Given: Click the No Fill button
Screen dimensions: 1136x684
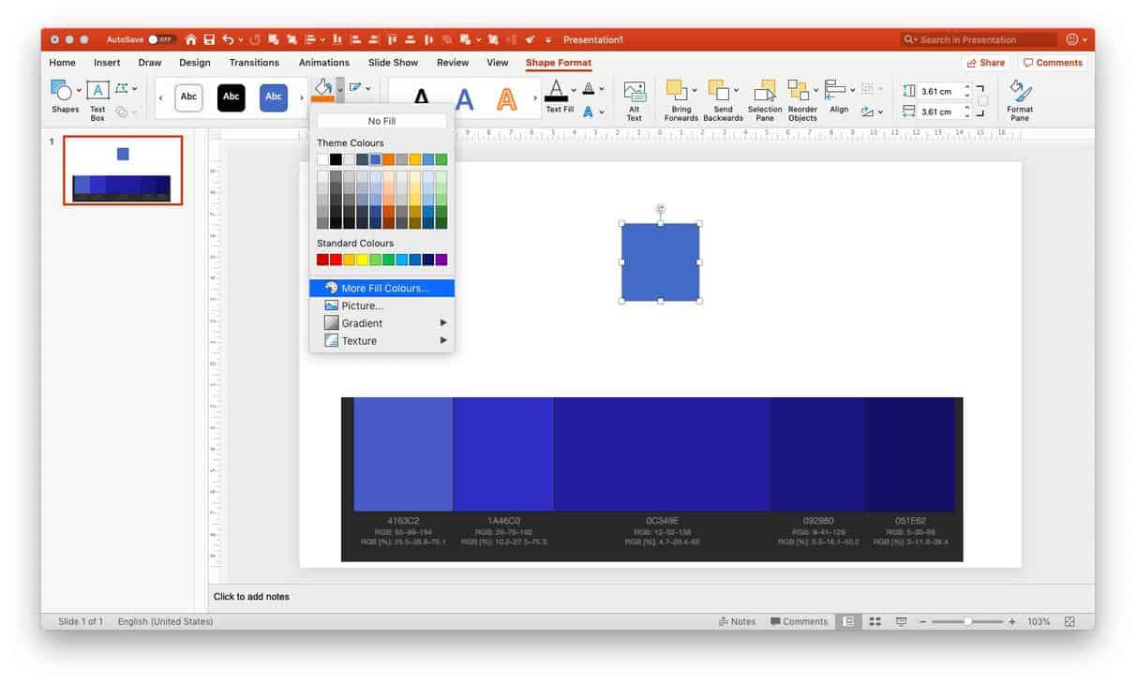Looking at the screenshot, I should point(381,121).
